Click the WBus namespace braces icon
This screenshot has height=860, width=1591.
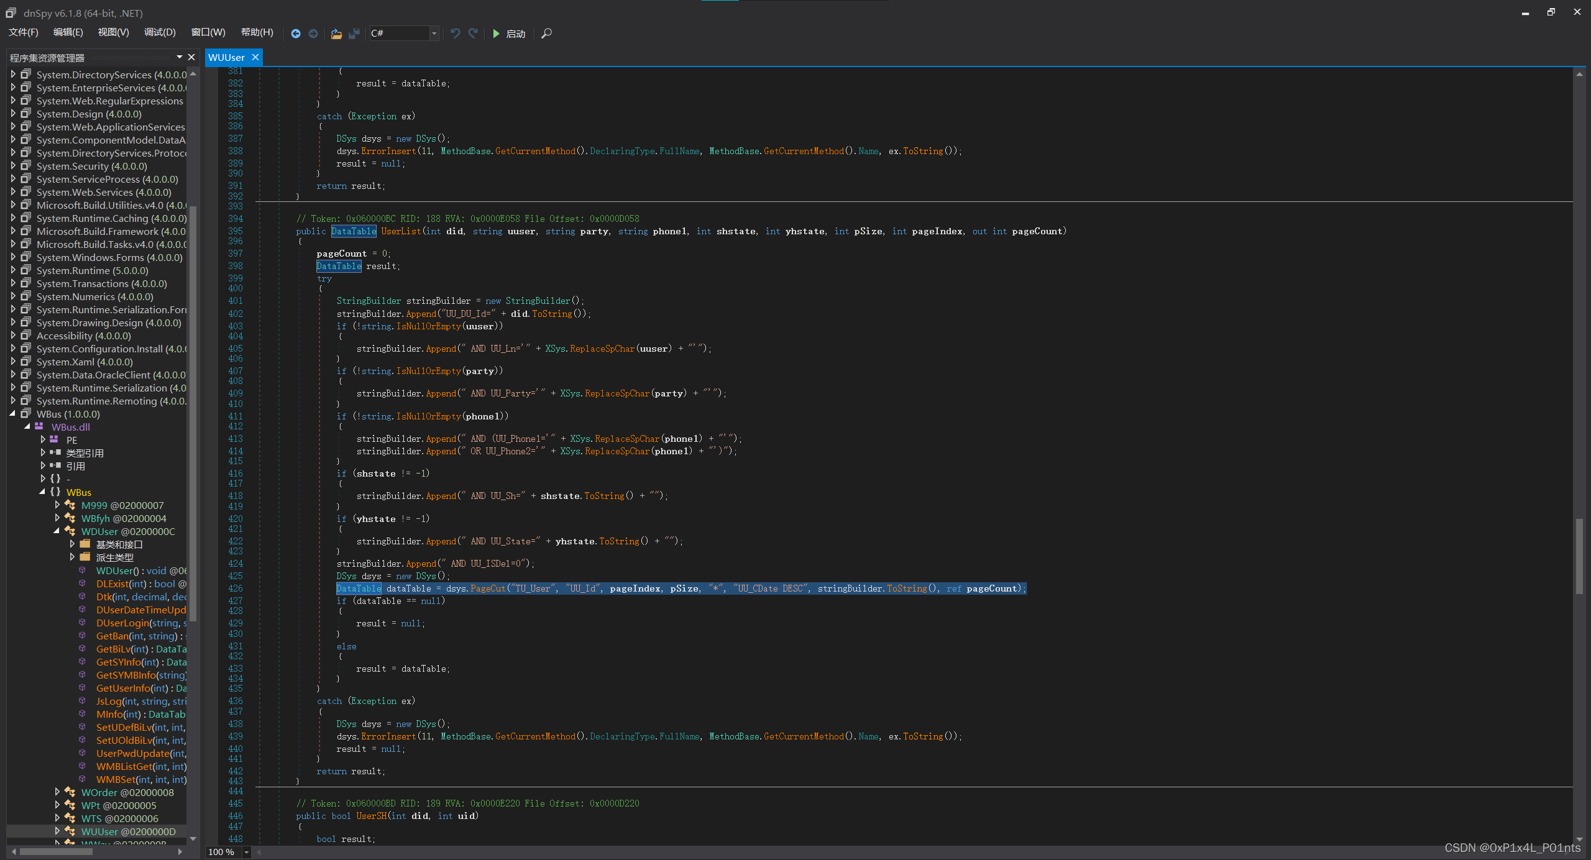coord(55,492)
